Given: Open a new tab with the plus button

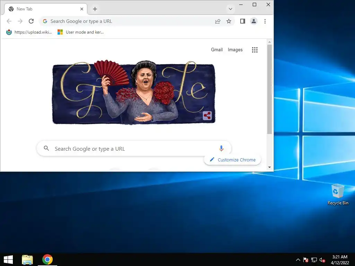Looking at the screenshot, I should (95, 9).
